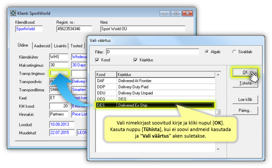Click the Klient window title icon
The image size is (272, 168).
point(13,13)
